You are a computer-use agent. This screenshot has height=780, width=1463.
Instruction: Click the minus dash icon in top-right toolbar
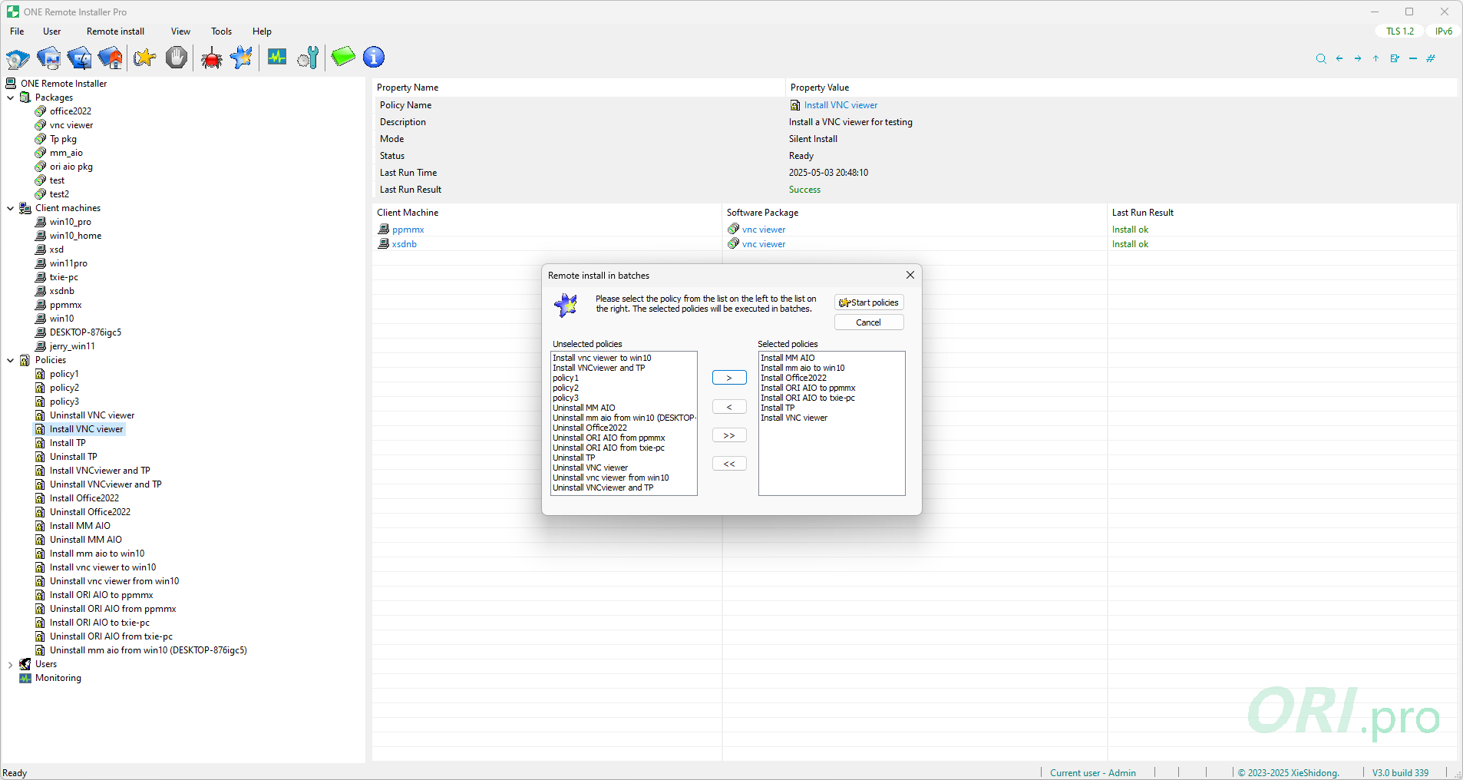coord(1413,58)
